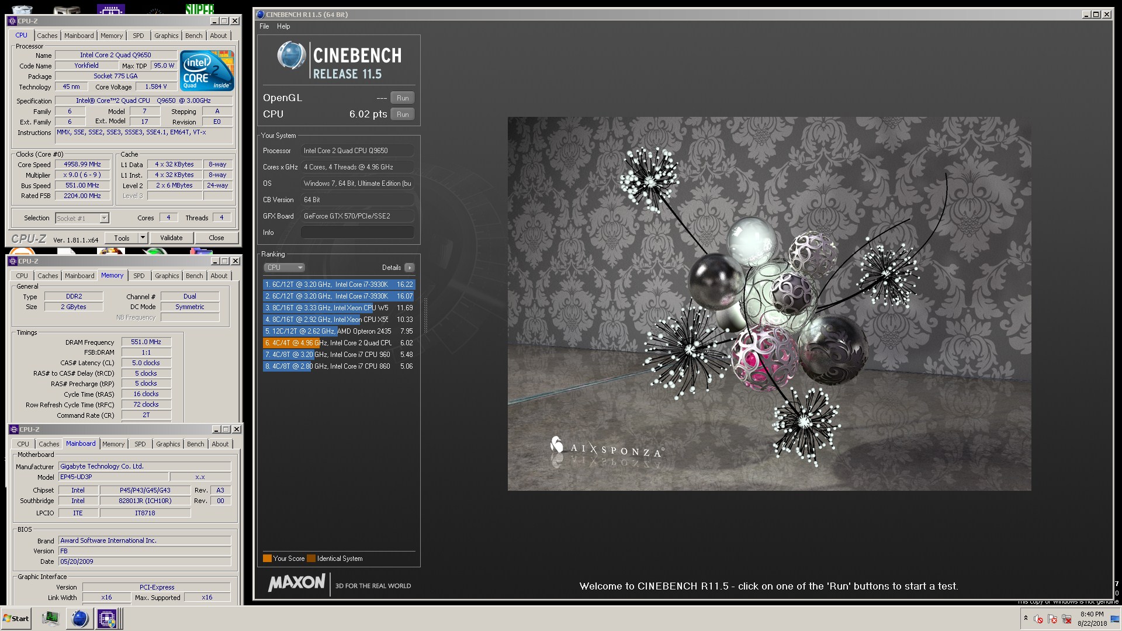Click the dotted panel splitter handle in Cinebench

pyautogui.click(x=425, y=315)
